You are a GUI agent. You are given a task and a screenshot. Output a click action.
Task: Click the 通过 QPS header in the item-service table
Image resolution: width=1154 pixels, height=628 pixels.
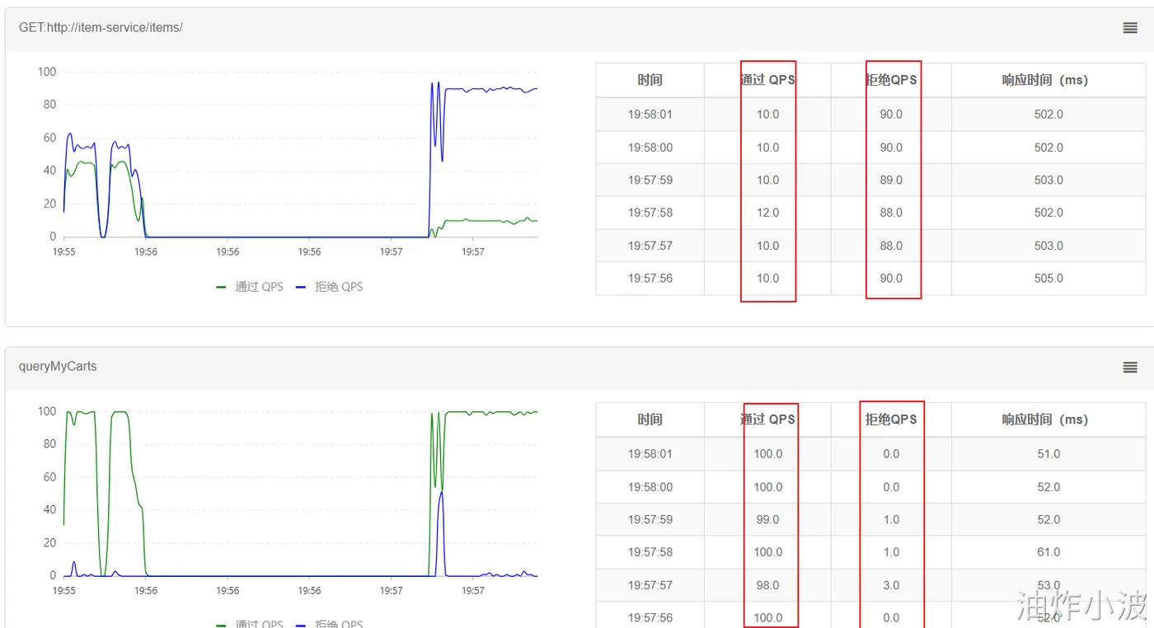tap(767, 80)
